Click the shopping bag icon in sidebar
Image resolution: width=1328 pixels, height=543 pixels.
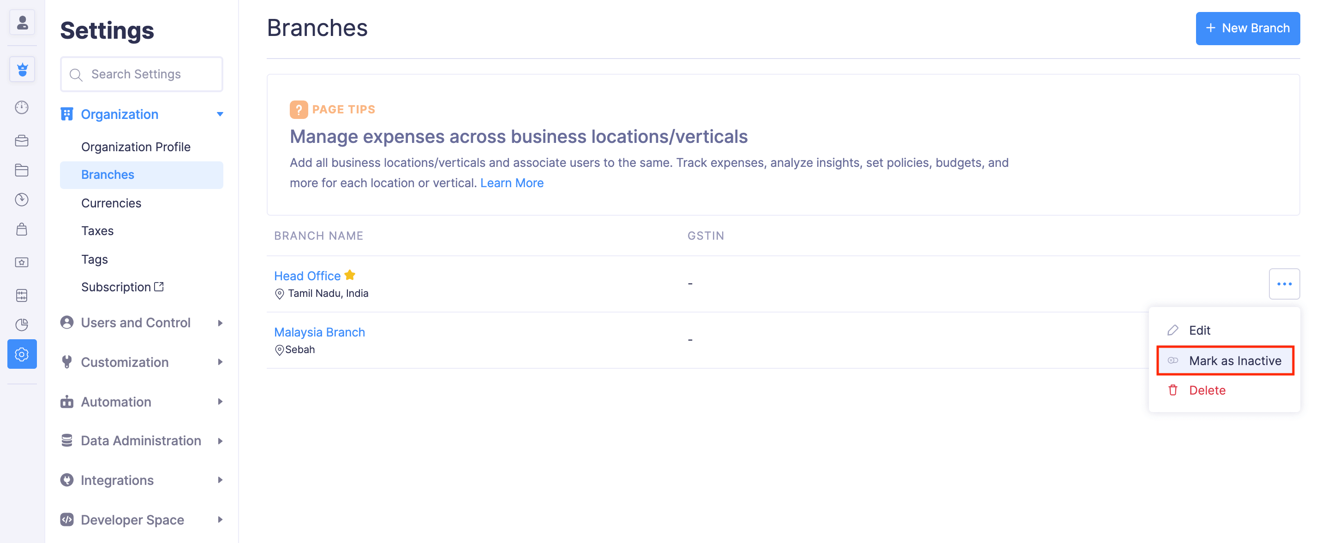point(22,229)
